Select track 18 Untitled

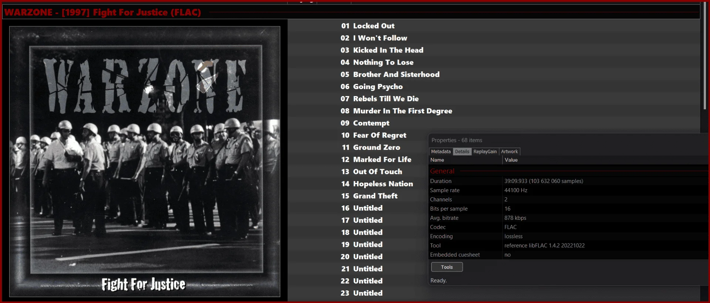point(362,232)
